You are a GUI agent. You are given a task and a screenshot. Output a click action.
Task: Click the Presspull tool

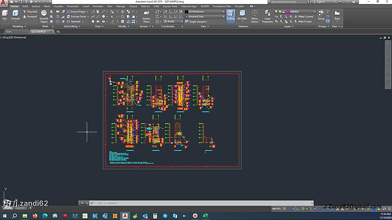pos(30,16)
